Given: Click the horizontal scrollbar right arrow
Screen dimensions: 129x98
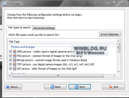Looking at the screenshot, I should [114, 76].
